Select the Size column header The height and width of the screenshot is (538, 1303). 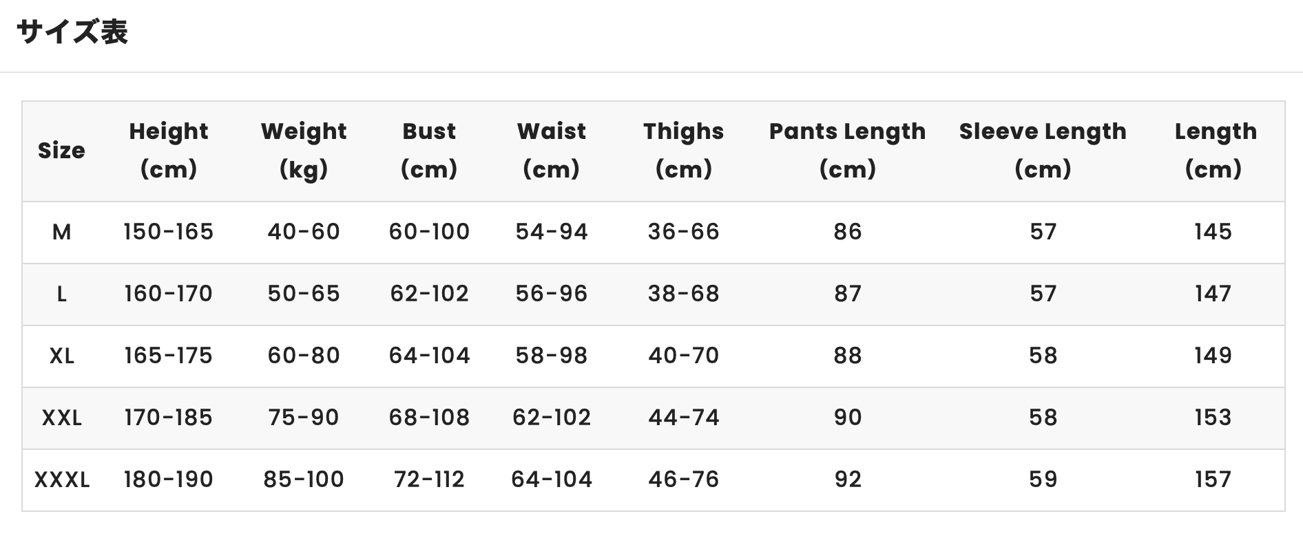click(x=61, y=151)
